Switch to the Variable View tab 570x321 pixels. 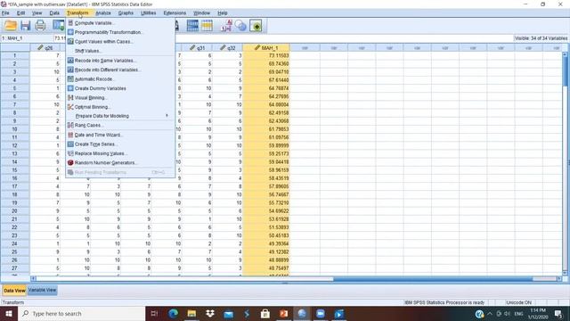[x=42, y=290]
